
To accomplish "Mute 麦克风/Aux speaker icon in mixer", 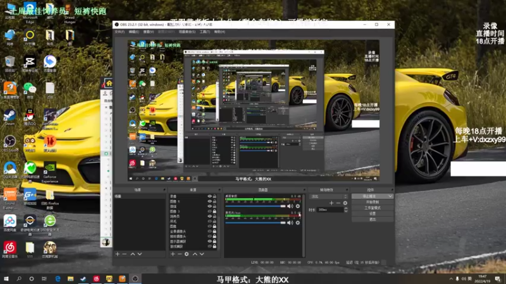I will (290, 223).
